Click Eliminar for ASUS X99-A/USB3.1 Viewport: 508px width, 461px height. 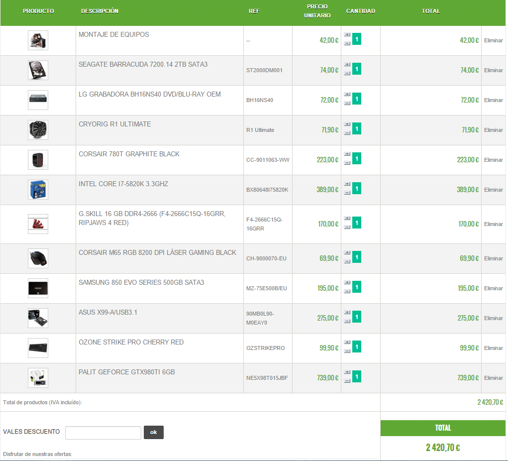(494, 318)
